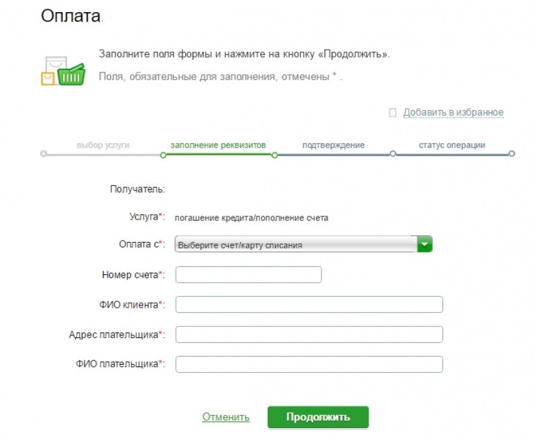537x440 pixels.
Task: Select the выбор услуги step label
Action: pyautogui.click(x=103, y=145)
